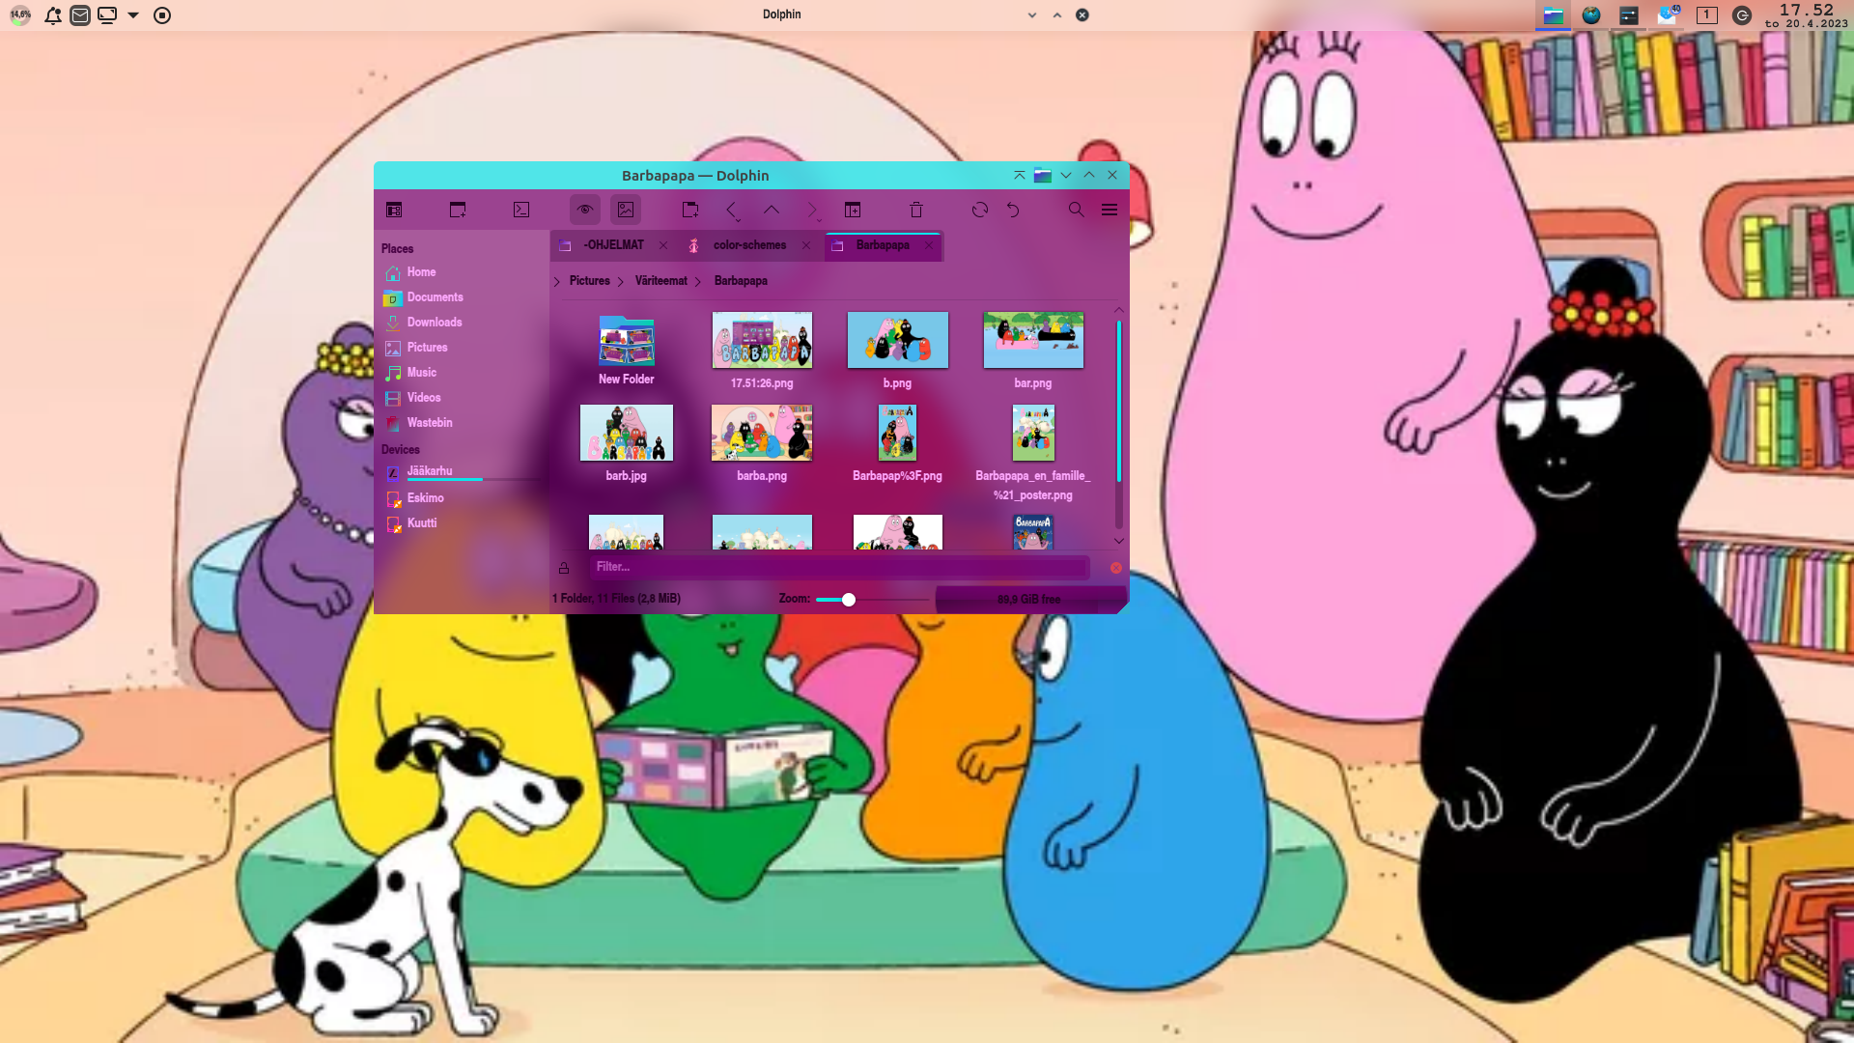Image resolution: width=1854 pixels, height=1043 pixels.
Task: Select the New Folder item
Action: point(627,351)
